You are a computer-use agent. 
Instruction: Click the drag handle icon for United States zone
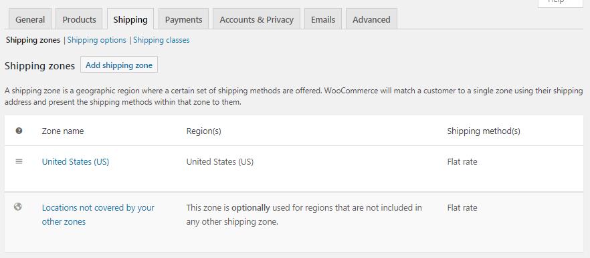[x=19, y=161]
